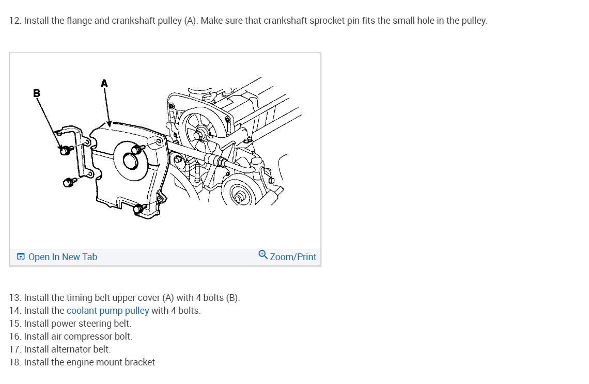Click label A in the engine diagram
589x384 pixels.
[104, 83]
